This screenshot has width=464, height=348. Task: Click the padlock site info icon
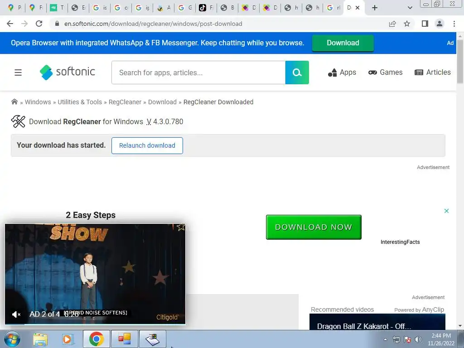coord(57,24)
